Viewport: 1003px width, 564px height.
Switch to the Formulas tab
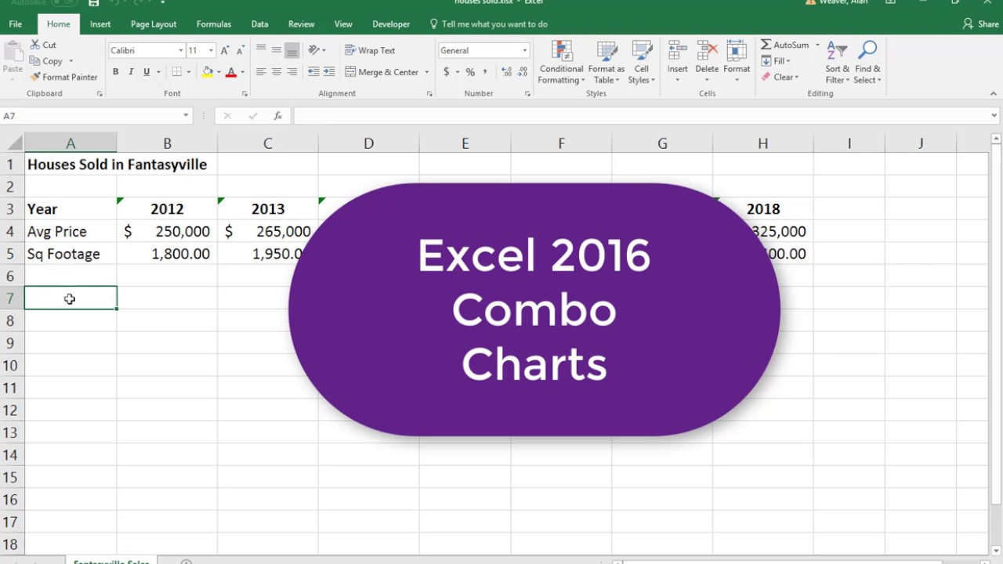click(x=214, y=24)
